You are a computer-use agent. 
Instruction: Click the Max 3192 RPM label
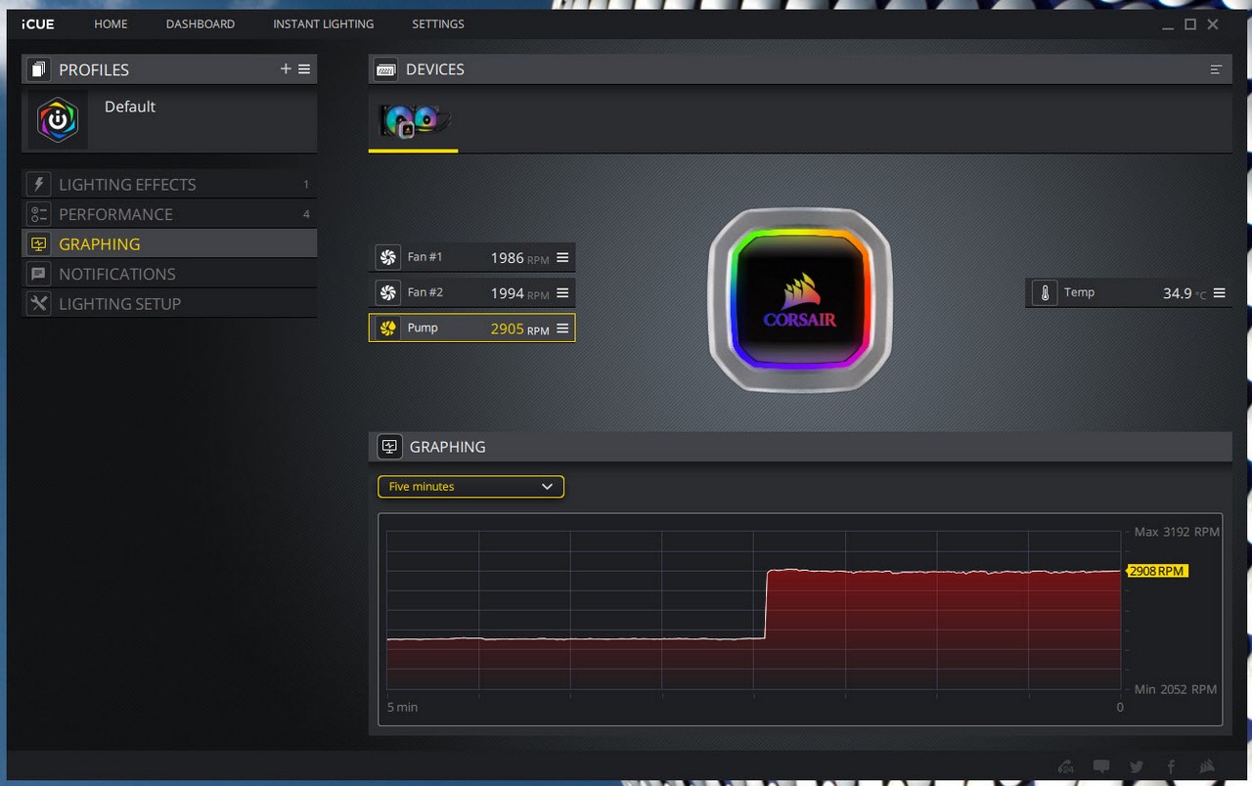pyautogui.click(x=1177, y=532)
